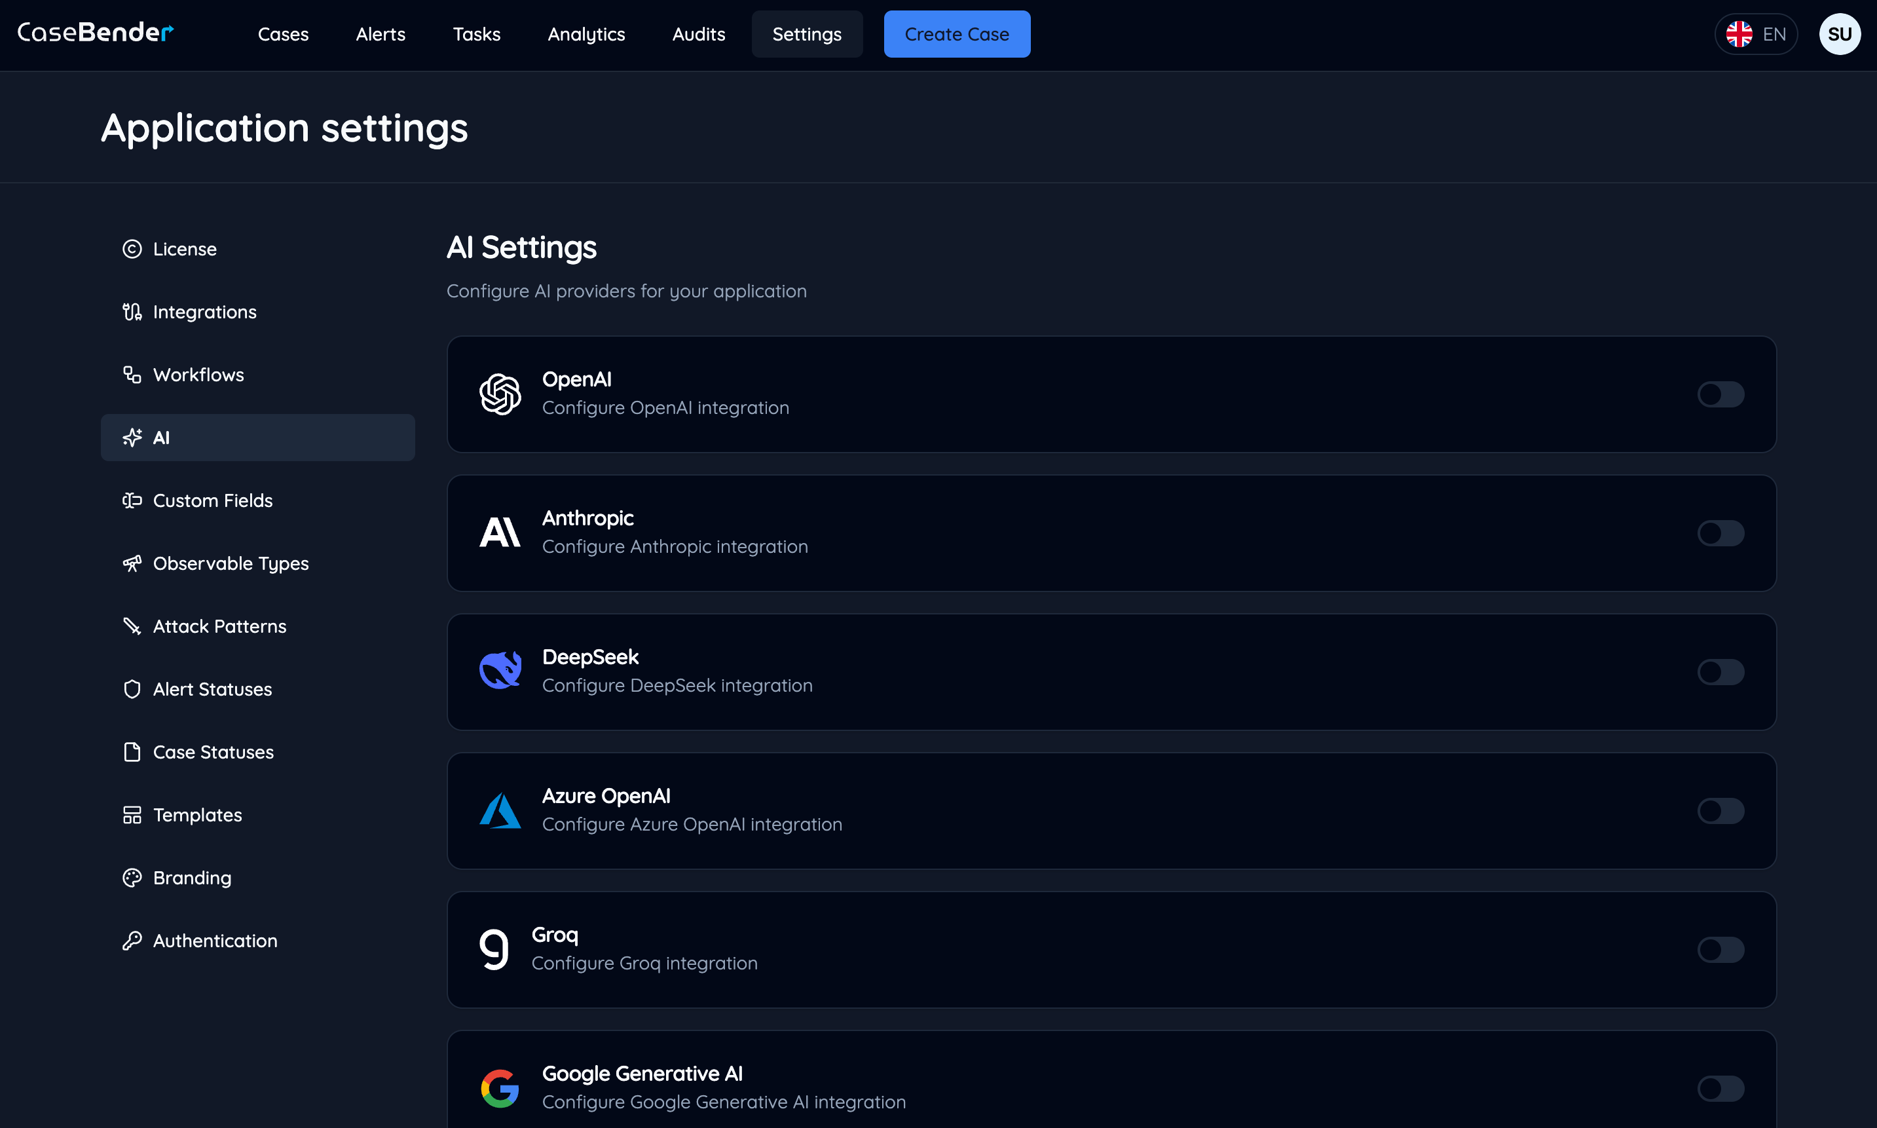The image size is (1877, 1128).
Task: Enable the DeepSeek integration toggle
Action: coord(1721,671)
